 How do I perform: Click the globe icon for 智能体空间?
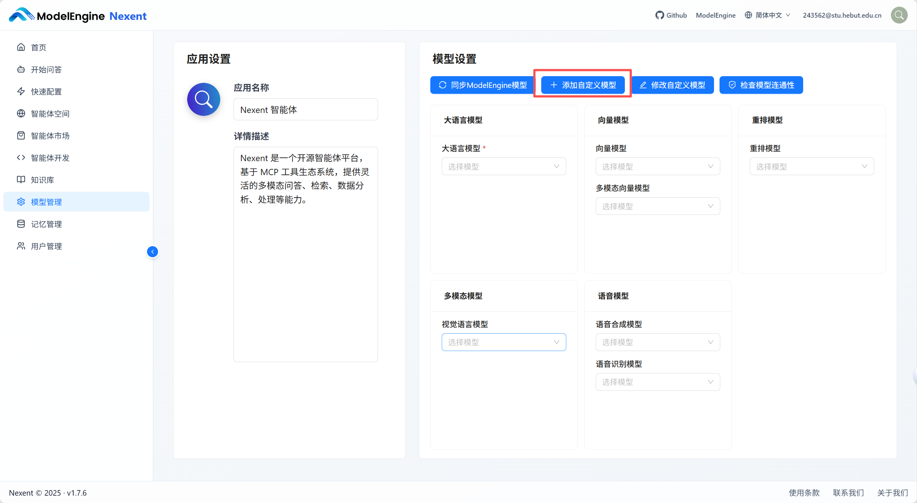[21, 113]
